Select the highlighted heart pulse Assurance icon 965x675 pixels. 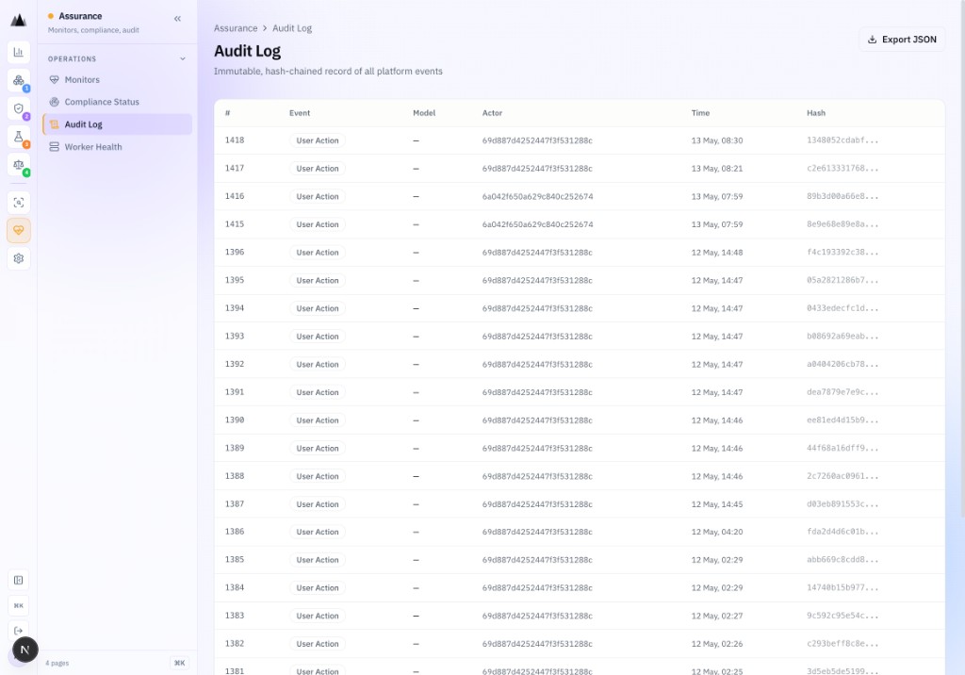19,230
